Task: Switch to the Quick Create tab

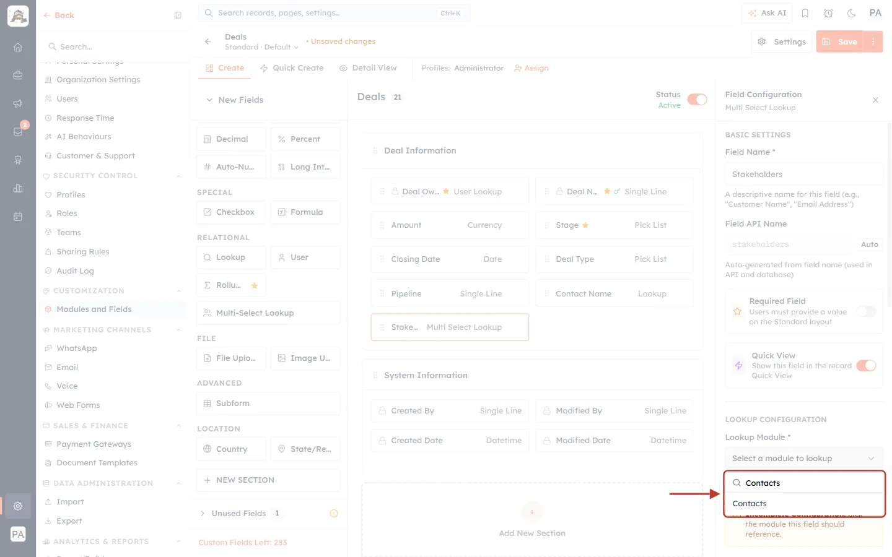Action: pyautogui.click(x=292, y=68)
